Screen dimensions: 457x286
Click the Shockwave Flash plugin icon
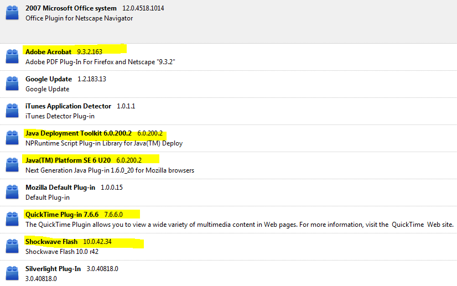[x=12, y=246]
